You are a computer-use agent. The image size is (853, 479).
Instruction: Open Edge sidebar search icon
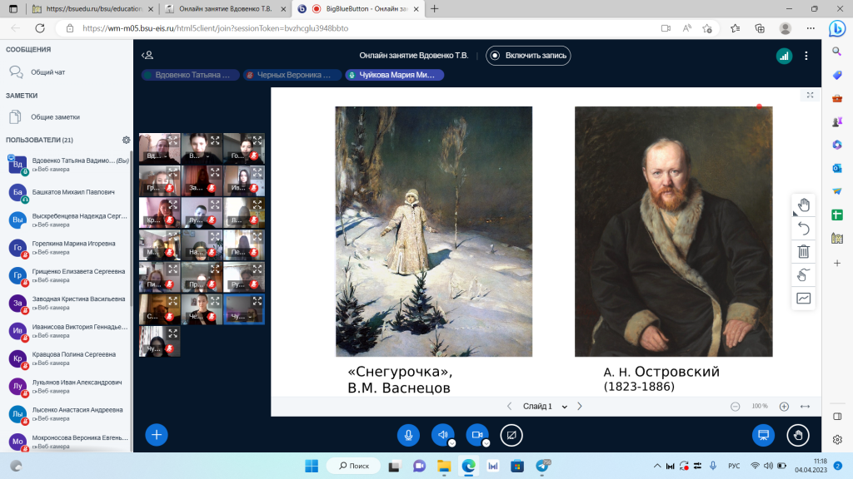(x=837, y=52)
